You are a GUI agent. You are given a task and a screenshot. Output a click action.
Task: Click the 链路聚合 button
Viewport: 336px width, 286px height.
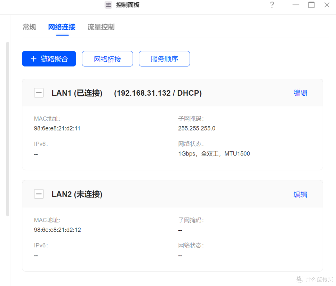49,59
